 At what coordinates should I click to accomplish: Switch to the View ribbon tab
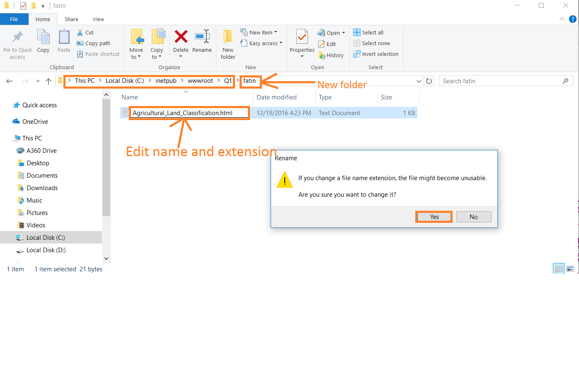[x=98, y=19]
